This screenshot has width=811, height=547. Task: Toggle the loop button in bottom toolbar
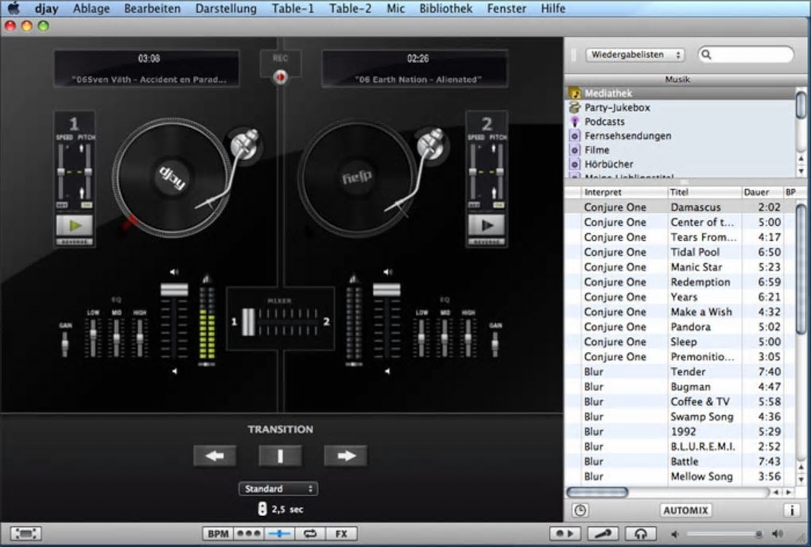click(310, 533)
